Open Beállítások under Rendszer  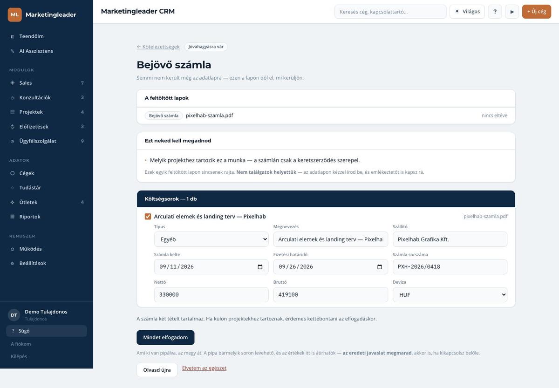[47, 264]
